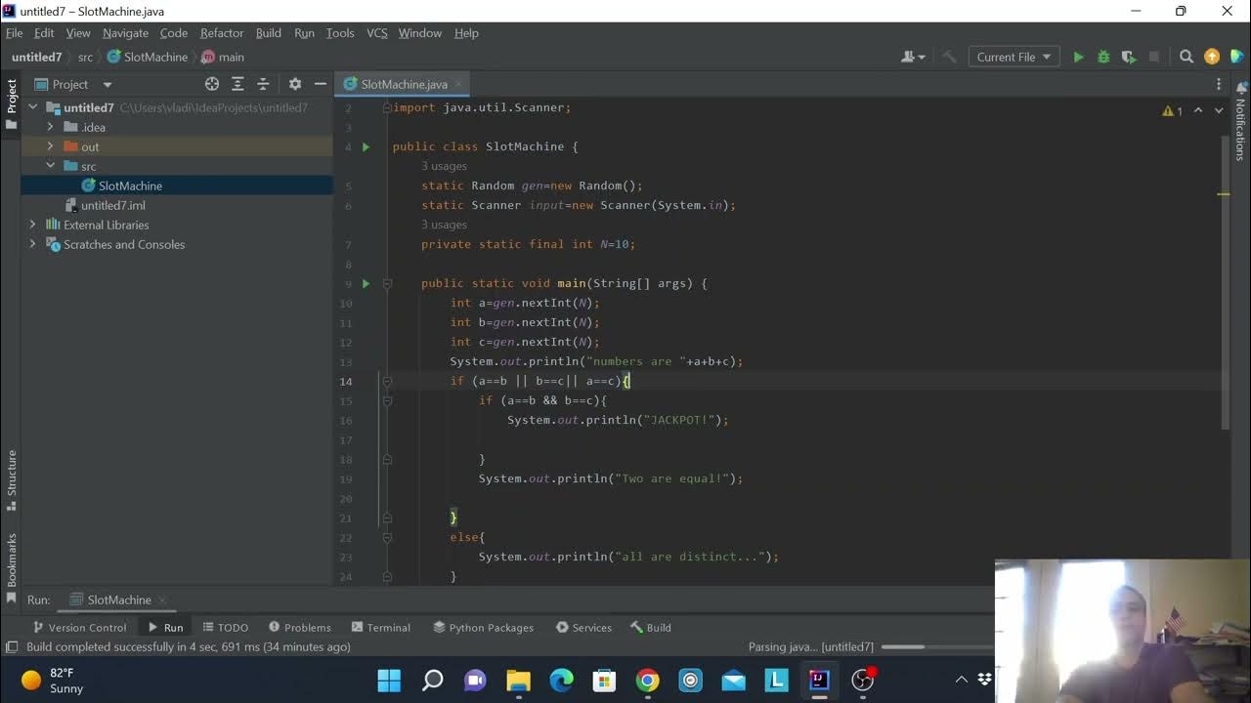Launch Google Chrome from the taskbar
The height and width of the screenshot is (703, 1251).
[x=647, y=680]
